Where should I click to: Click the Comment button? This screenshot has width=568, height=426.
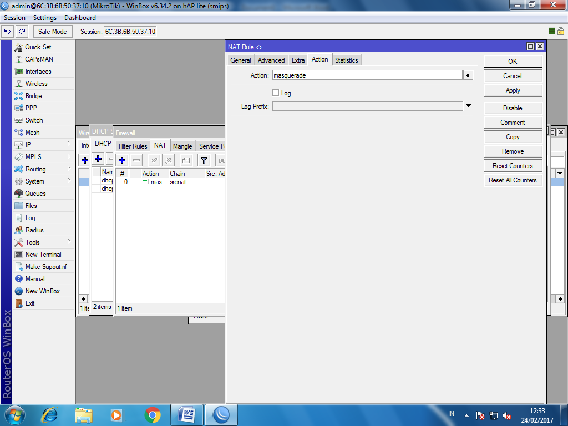[x=513, y=123]
